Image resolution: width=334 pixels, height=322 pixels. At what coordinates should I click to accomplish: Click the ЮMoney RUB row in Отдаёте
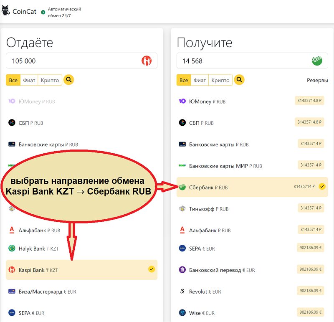tap(81, 101)
